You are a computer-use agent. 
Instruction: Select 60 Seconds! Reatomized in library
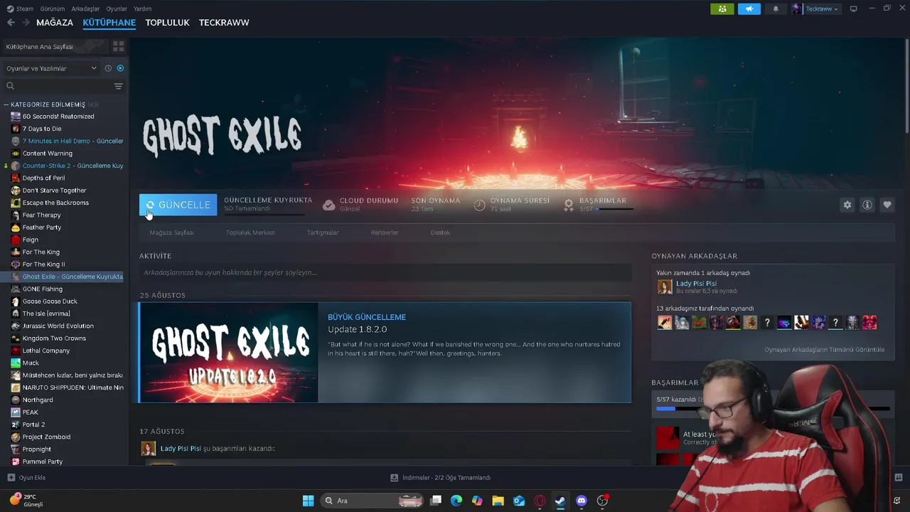58,117
